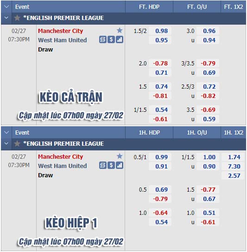Favorite the first-half Manchester City match star
Viewport: 247px width, 252px height.
click(x=120, y=156)
